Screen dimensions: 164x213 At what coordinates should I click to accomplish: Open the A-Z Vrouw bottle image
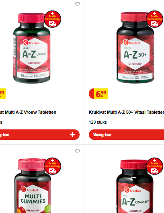coord(32,48)
